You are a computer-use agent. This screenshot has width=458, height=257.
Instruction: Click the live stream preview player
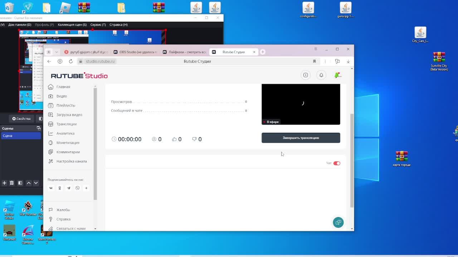pos(301,104)
